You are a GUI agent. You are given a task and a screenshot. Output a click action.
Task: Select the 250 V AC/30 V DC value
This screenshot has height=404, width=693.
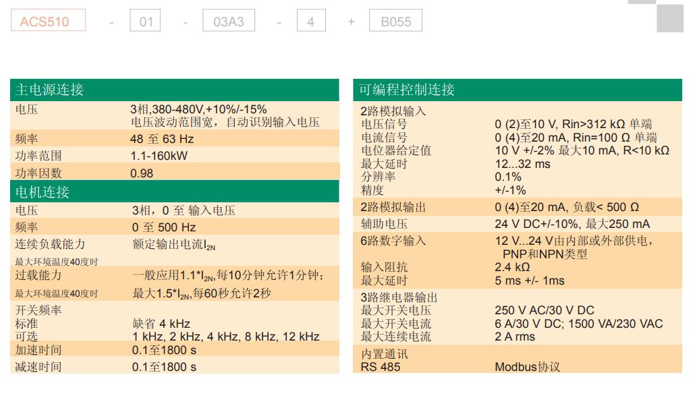pyautogui.click(x=545, y=310)
